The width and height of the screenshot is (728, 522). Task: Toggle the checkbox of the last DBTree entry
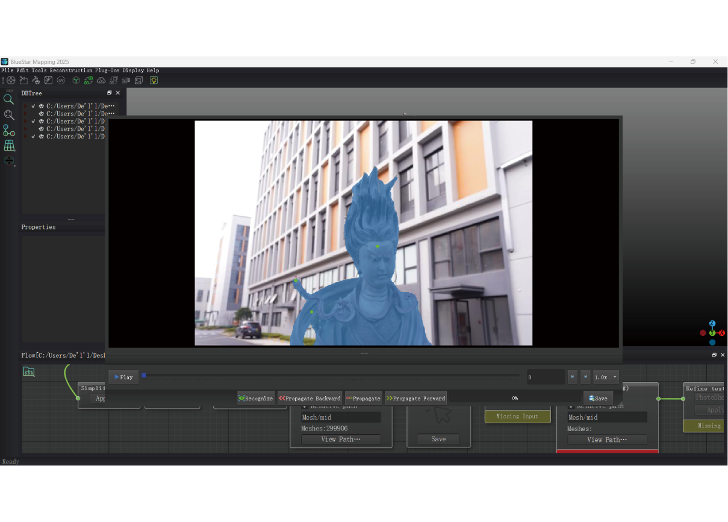point(33,136)
